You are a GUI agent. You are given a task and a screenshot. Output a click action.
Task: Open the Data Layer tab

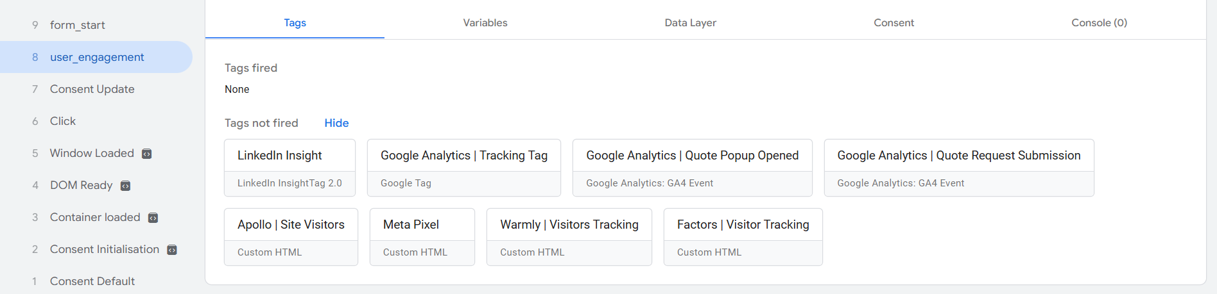(x=690, y=22)
